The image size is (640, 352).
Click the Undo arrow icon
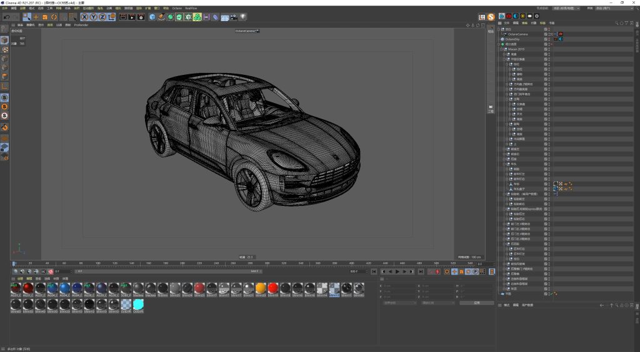coord(6,17)
